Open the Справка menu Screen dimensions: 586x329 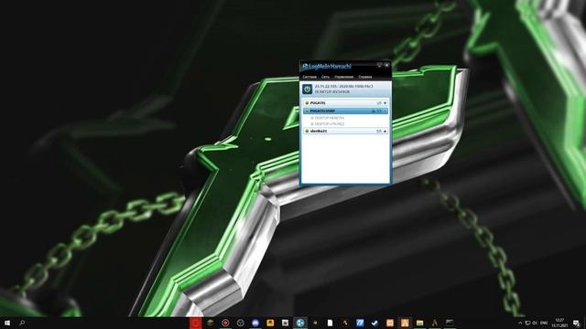coord(365,77)
